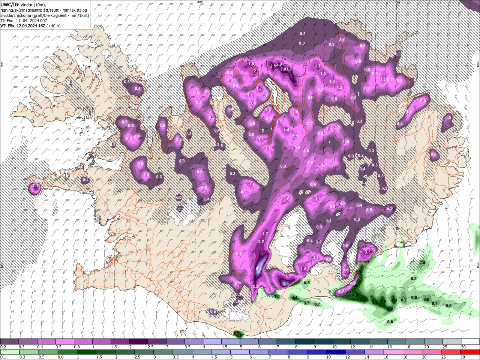The height and width of the screenshot is (360, 480).
Task: Click the 3.9 value on the south coast
Action: [285, 284]
